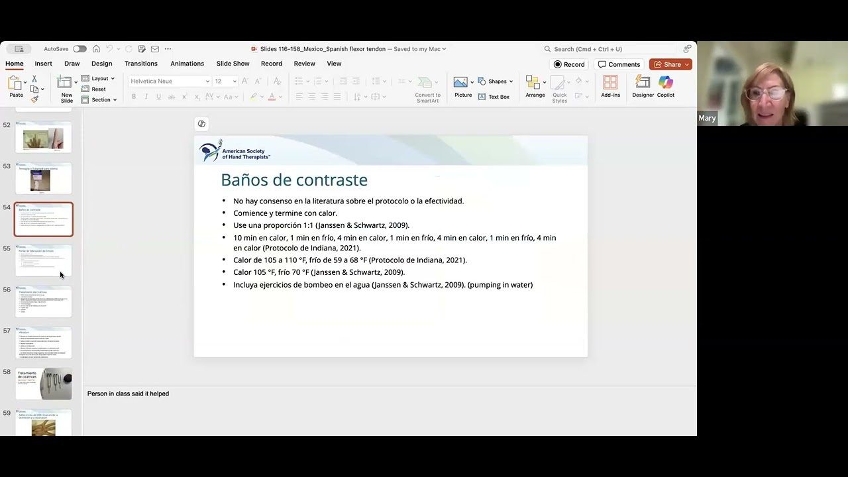848x477 pixels.
Task: Select slide 55 thumbnail
Action: pyautogui.click(x=44, y=260)
